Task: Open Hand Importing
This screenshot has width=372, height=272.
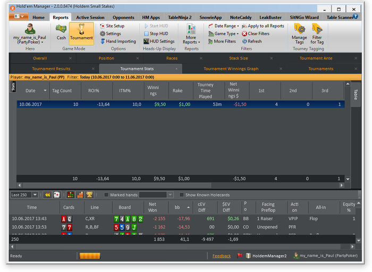Action: pos(118,41)
